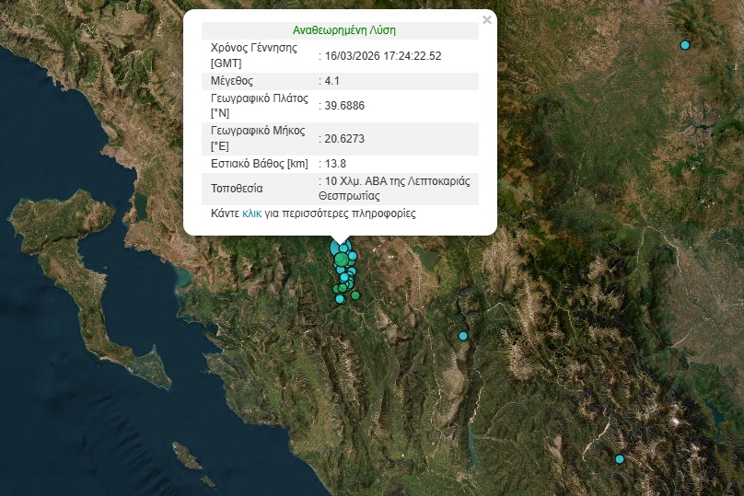The image size is (744, 496).
Task: Click the Εστιακό Βάθος [km] label
Action: click(x=259, y=164)
